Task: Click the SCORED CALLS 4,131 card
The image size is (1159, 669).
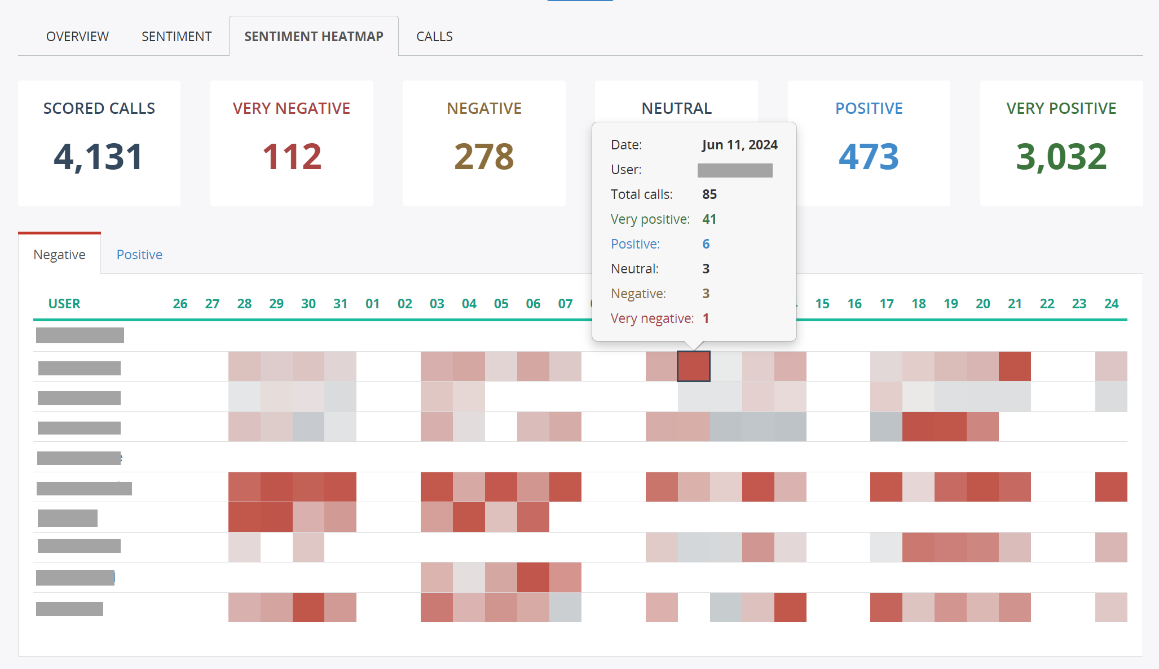Action: pyautogui.click(x=99, y=143)
